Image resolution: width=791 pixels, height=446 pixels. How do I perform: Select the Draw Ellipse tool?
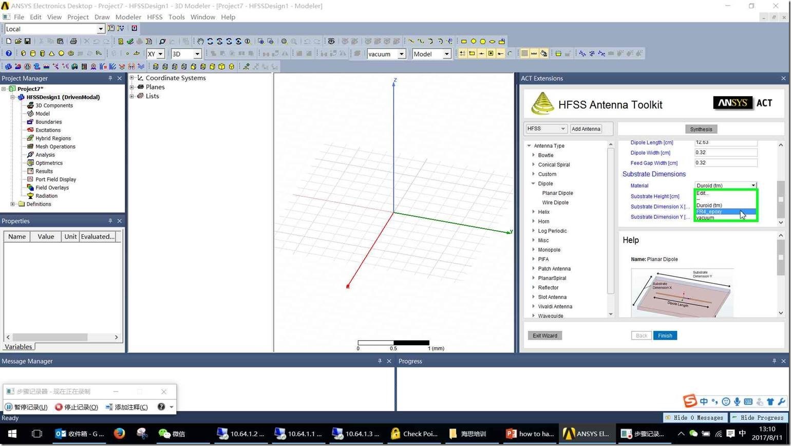click(x=493, y=41)
